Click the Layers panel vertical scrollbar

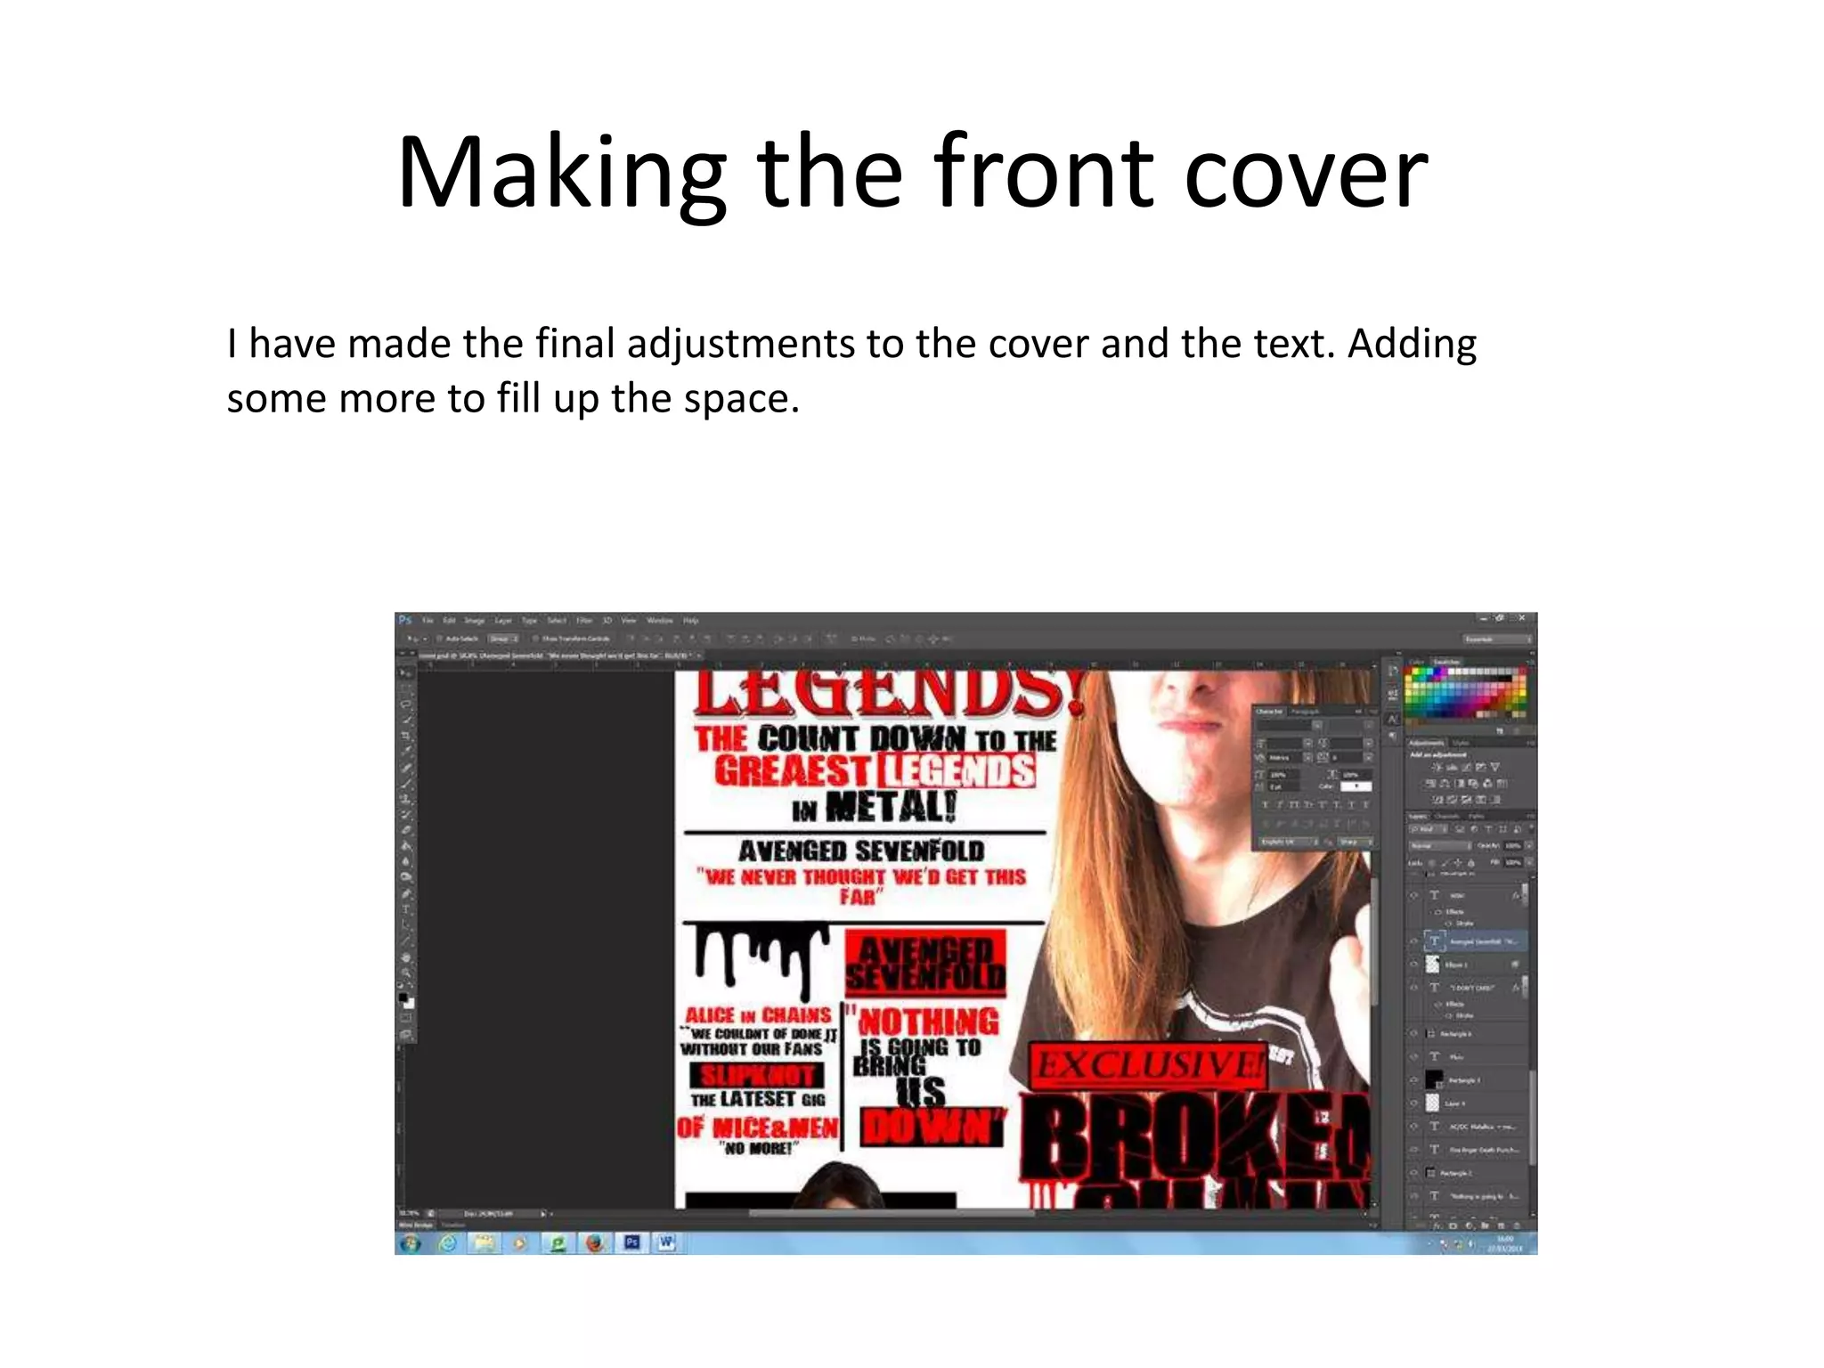click(1532, 1117)
